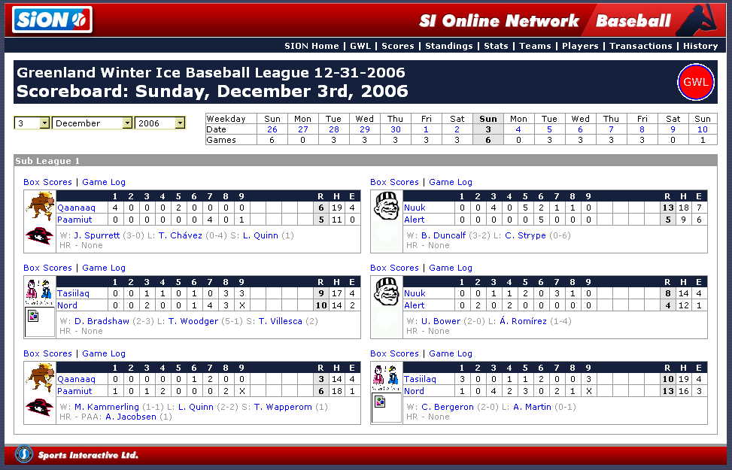Click the SiON logo in the header
Screen dimensions: 732x470
[53, 20]
